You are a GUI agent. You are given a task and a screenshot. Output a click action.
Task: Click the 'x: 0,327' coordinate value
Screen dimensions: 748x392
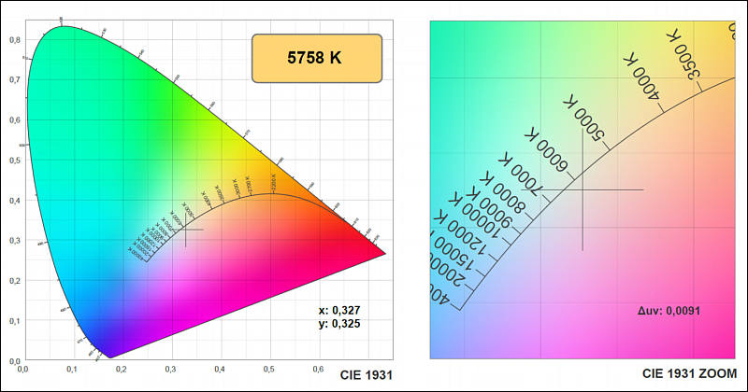[x=339, y=310]
